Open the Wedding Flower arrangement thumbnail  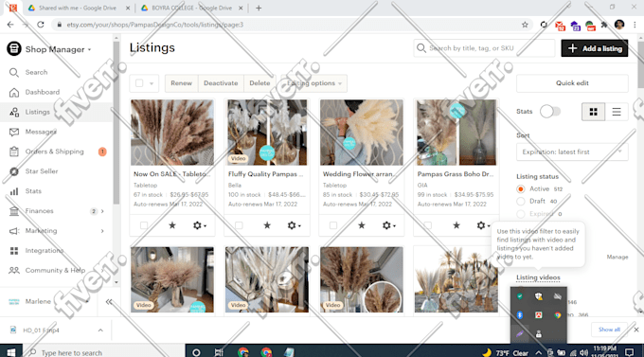[362, 133]
